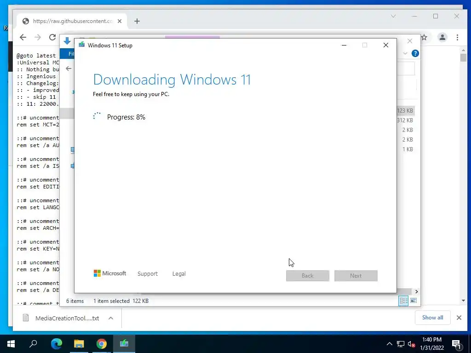471x353 pixels.
Task: Open Chrome tab search dropdown arrow
Action: pos(393,16)
